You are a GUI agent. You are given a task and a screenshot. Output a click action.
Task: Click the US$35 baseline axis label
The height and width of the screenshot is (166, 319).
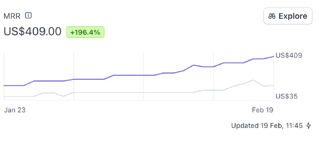click(286, 96)
